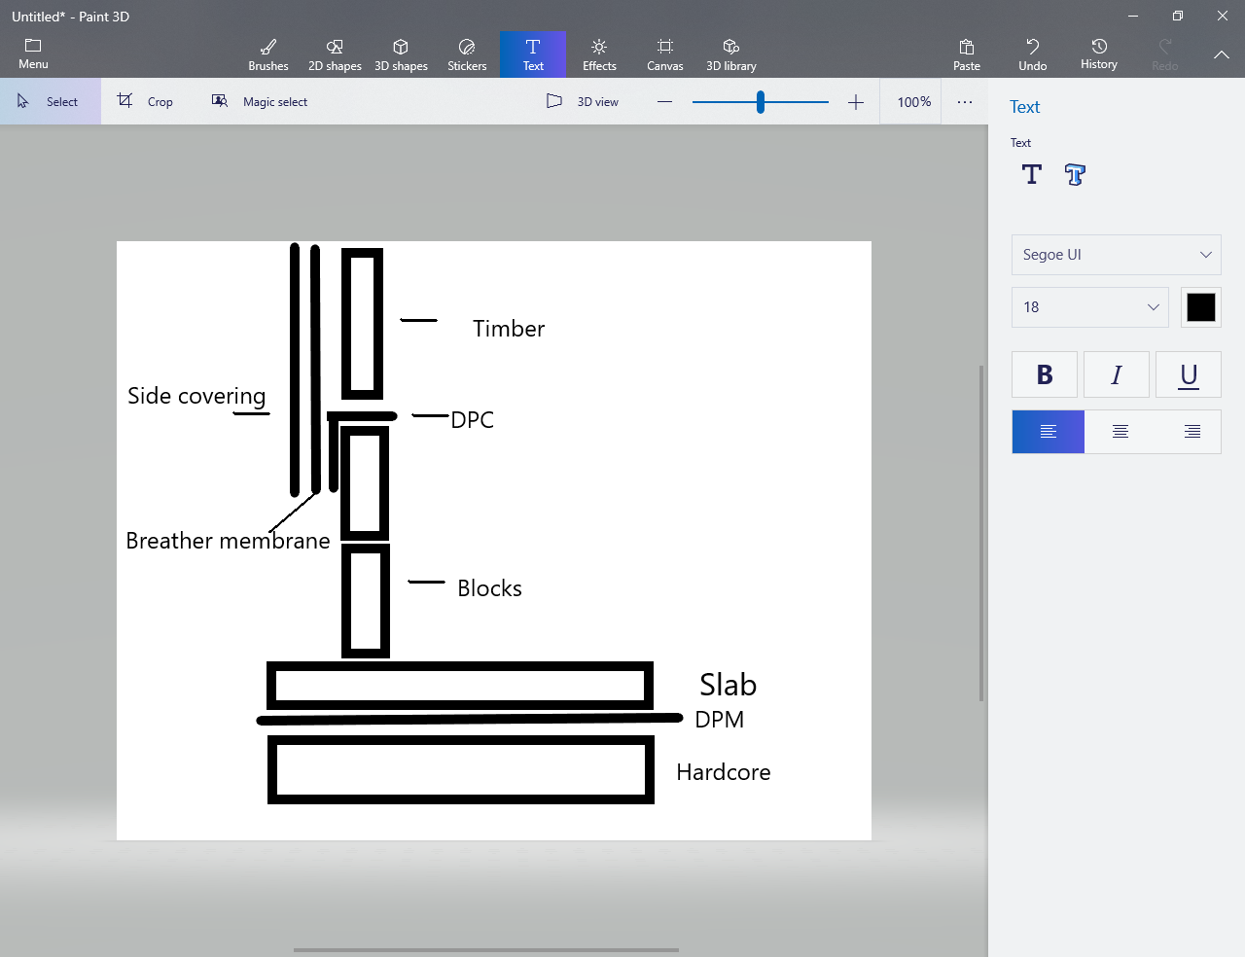Viewport: 1245px width, 957px height.
Task: Open the History panel
Action: (1099, 54)
